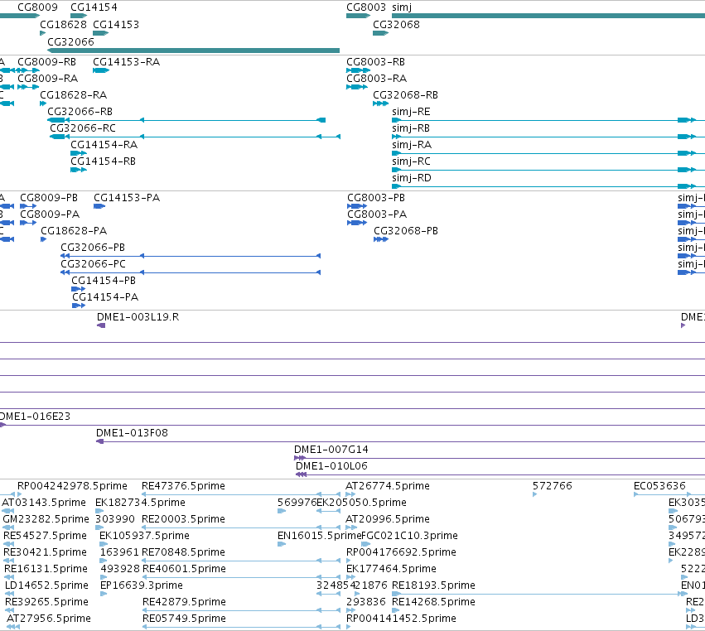Open transcript CG14154-RA
Screen dimensions: 705x631
click(x=104, y=145)
